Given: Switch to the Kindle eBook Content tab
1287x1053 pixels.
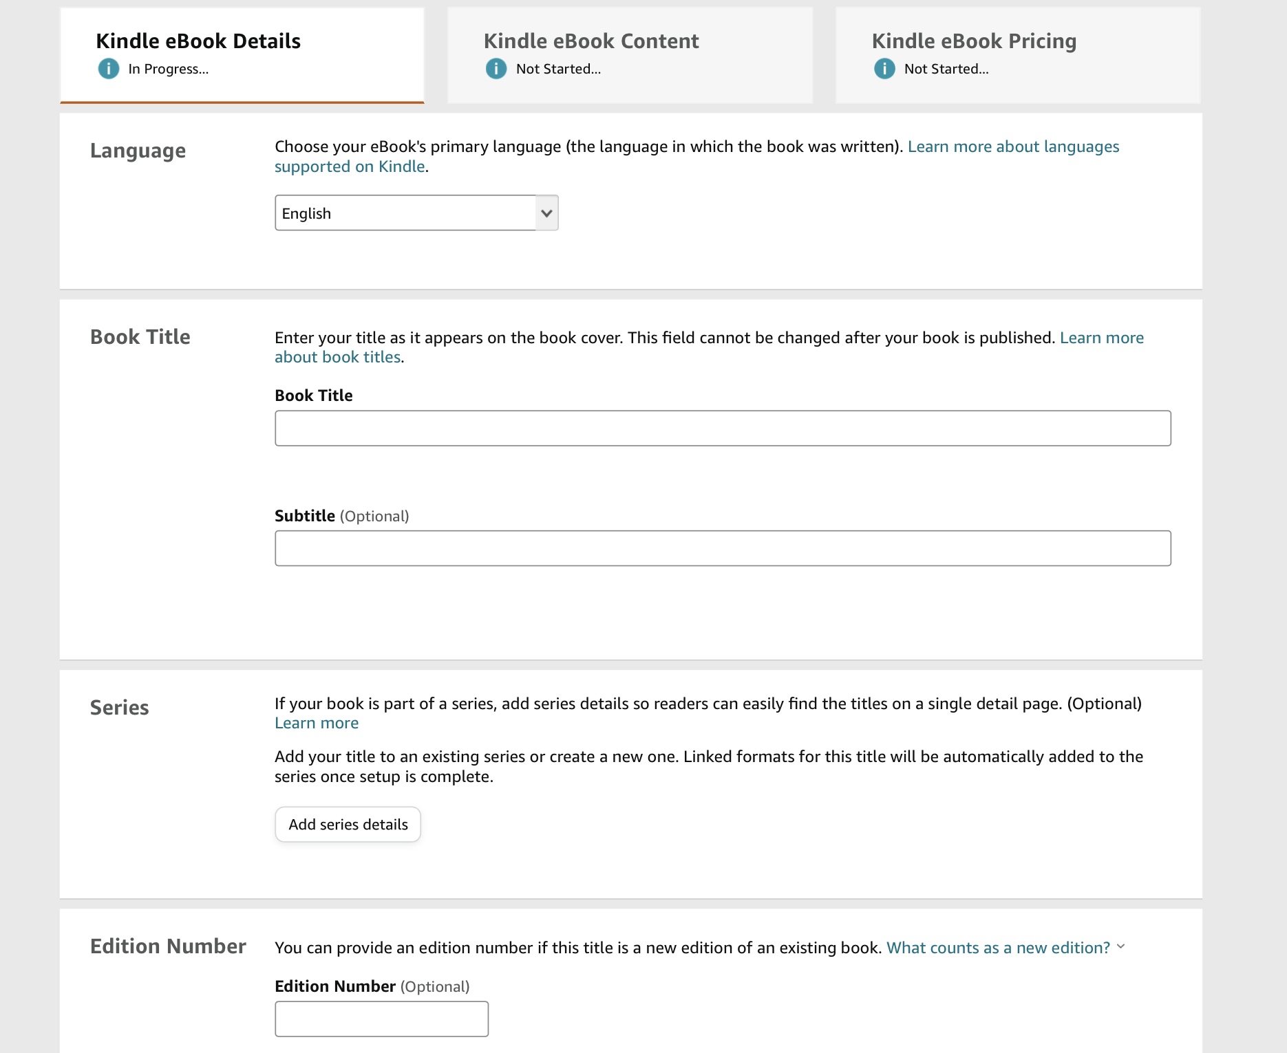Looking at the screenshot, I should tap(629, 55).
